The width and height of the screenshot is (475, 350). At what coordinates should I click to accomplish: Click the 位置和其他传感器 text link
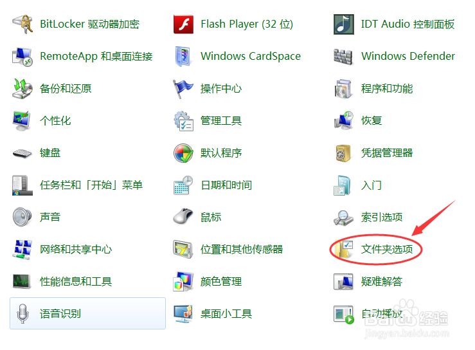242,249
